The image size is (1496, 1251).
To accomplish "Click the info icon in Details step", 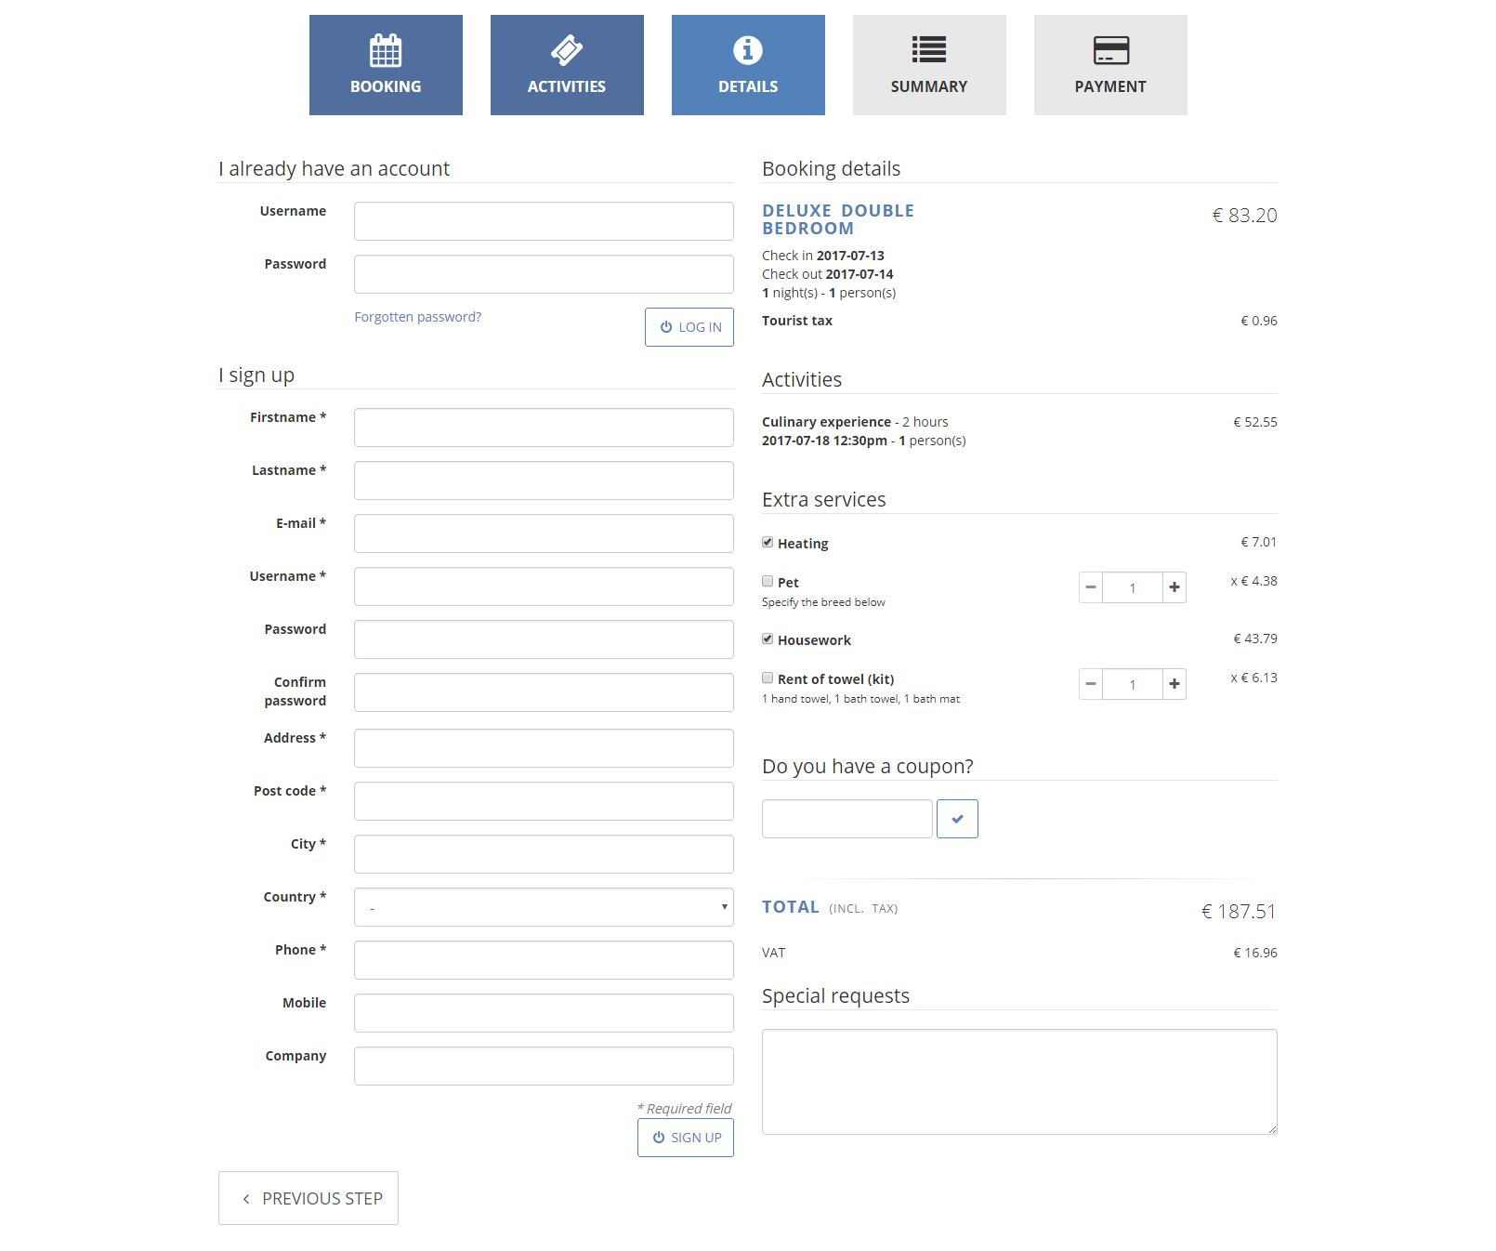I will 748,50.
